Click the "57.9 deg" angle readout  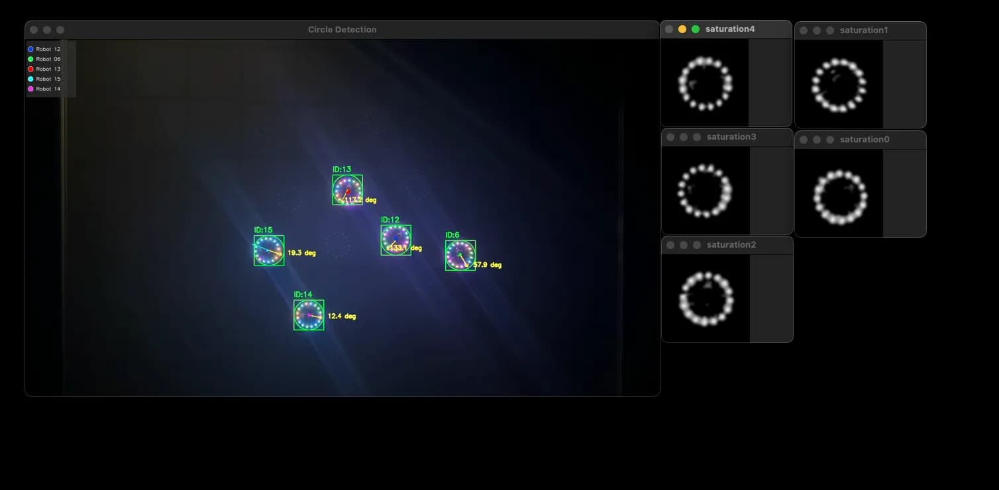pos(488,265)
